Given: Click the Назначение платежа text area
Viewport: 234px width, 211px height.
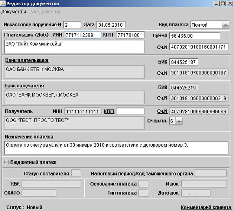Looking at the screenshot, I should click(x=116, y=148).
